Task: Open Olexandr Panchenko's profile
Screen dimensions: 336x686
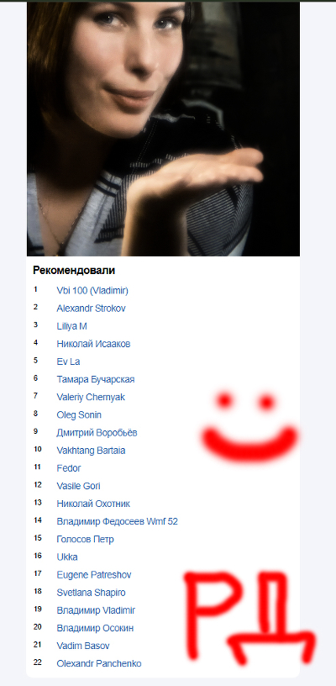Action: (99, 663)
